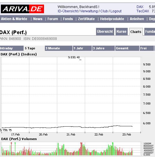155x157 pixels.
Task: Open the Fonds menu item
Action: pos(68,19)
